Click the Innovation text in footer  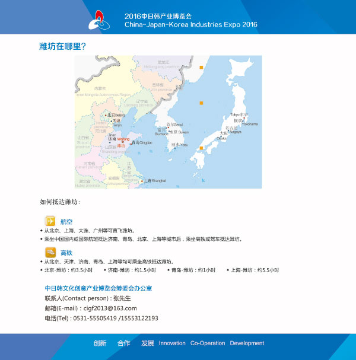pos(172,343)
